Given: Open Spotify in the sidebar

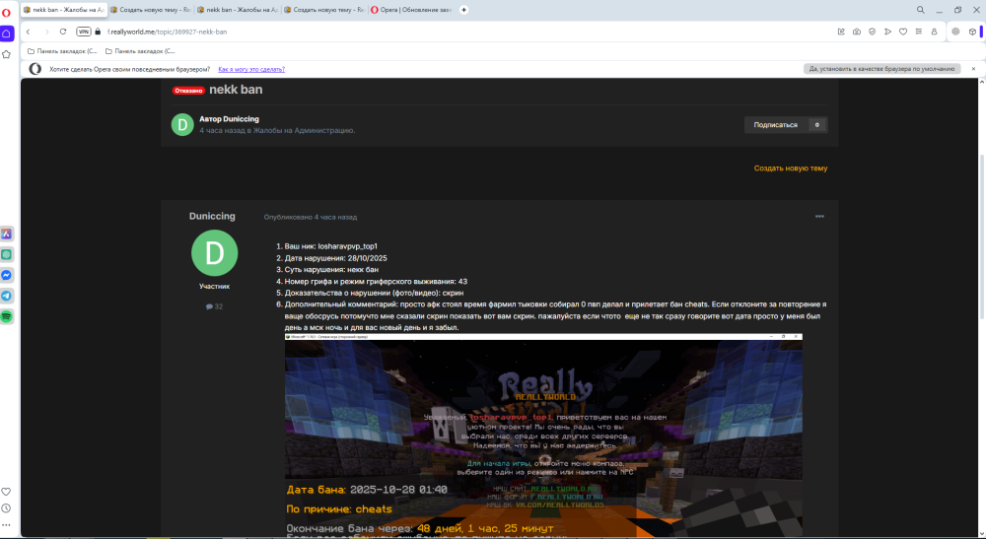Looking at the screenshot, I should click(6, 316).
